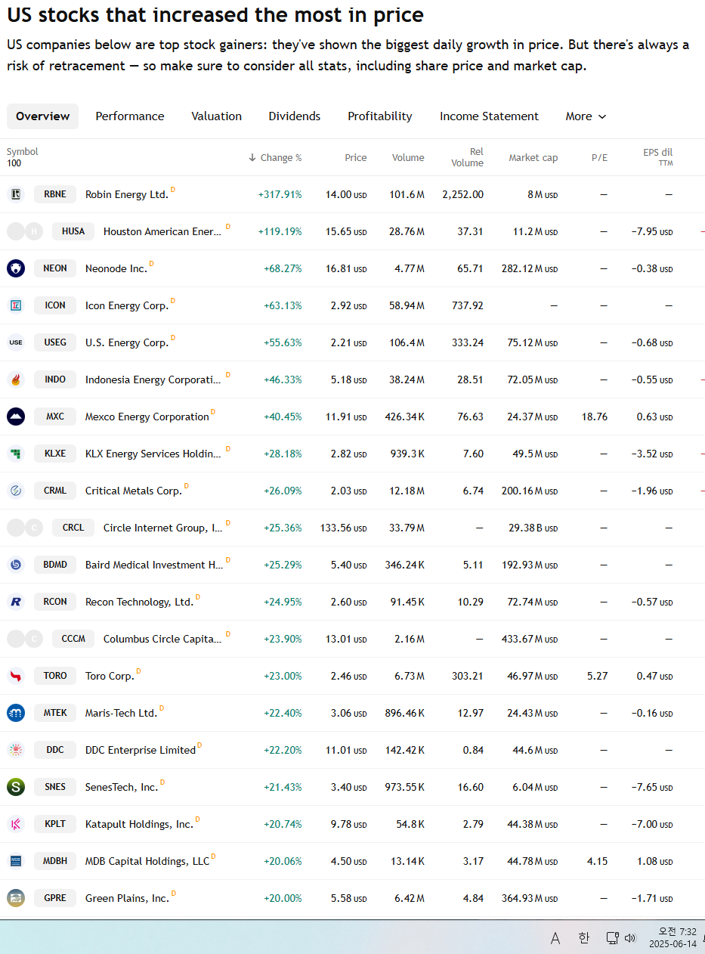
Task: Sort by the Volume column header
Action: click(x=408, y=157)
